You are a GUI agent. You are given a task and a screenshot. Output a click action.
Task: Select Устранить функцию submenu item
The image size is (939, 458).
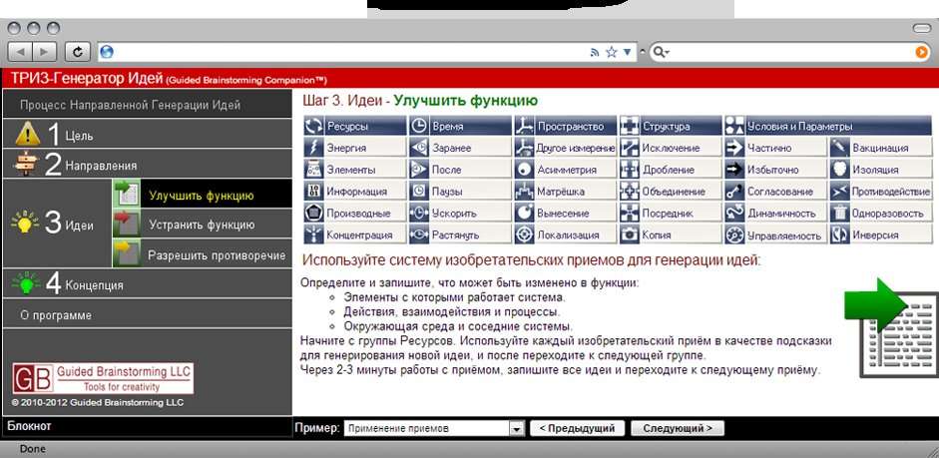click(x=202, y=226)
